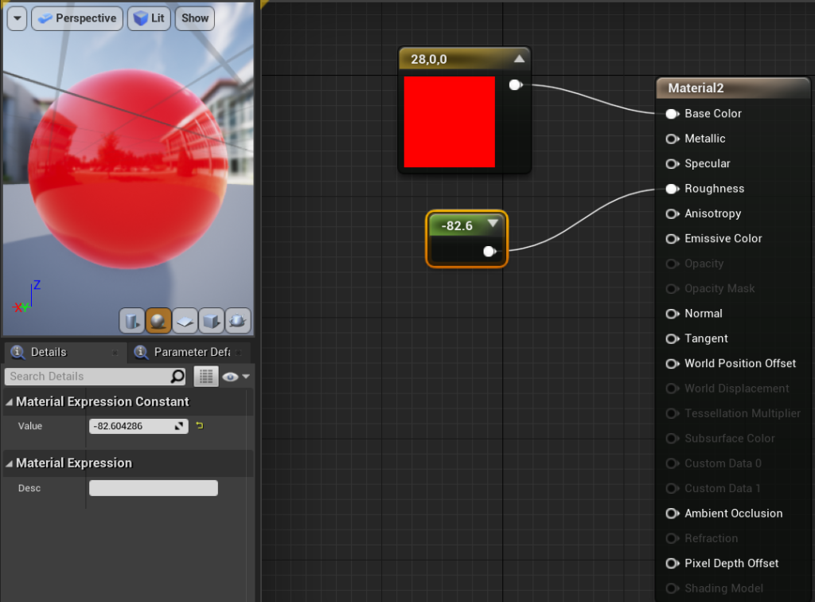Switch to the Parameter Defaults tab
This screenshot has height=602, width=815.
[x=189, y=352]
